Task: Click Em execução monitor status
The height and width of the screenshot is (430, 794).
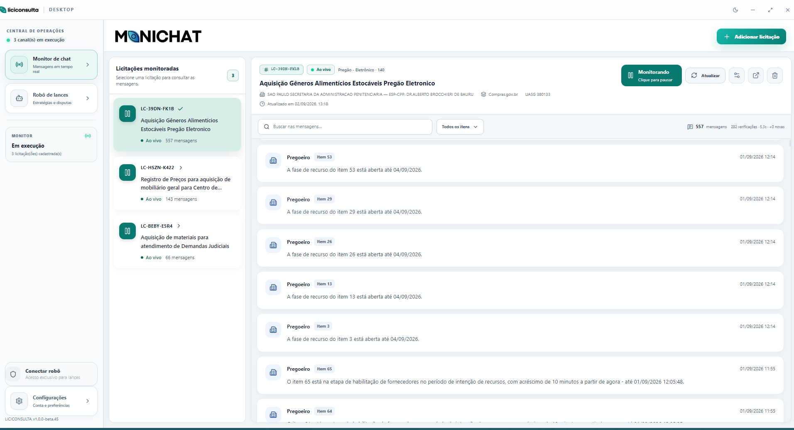Action: click(28, 146)
